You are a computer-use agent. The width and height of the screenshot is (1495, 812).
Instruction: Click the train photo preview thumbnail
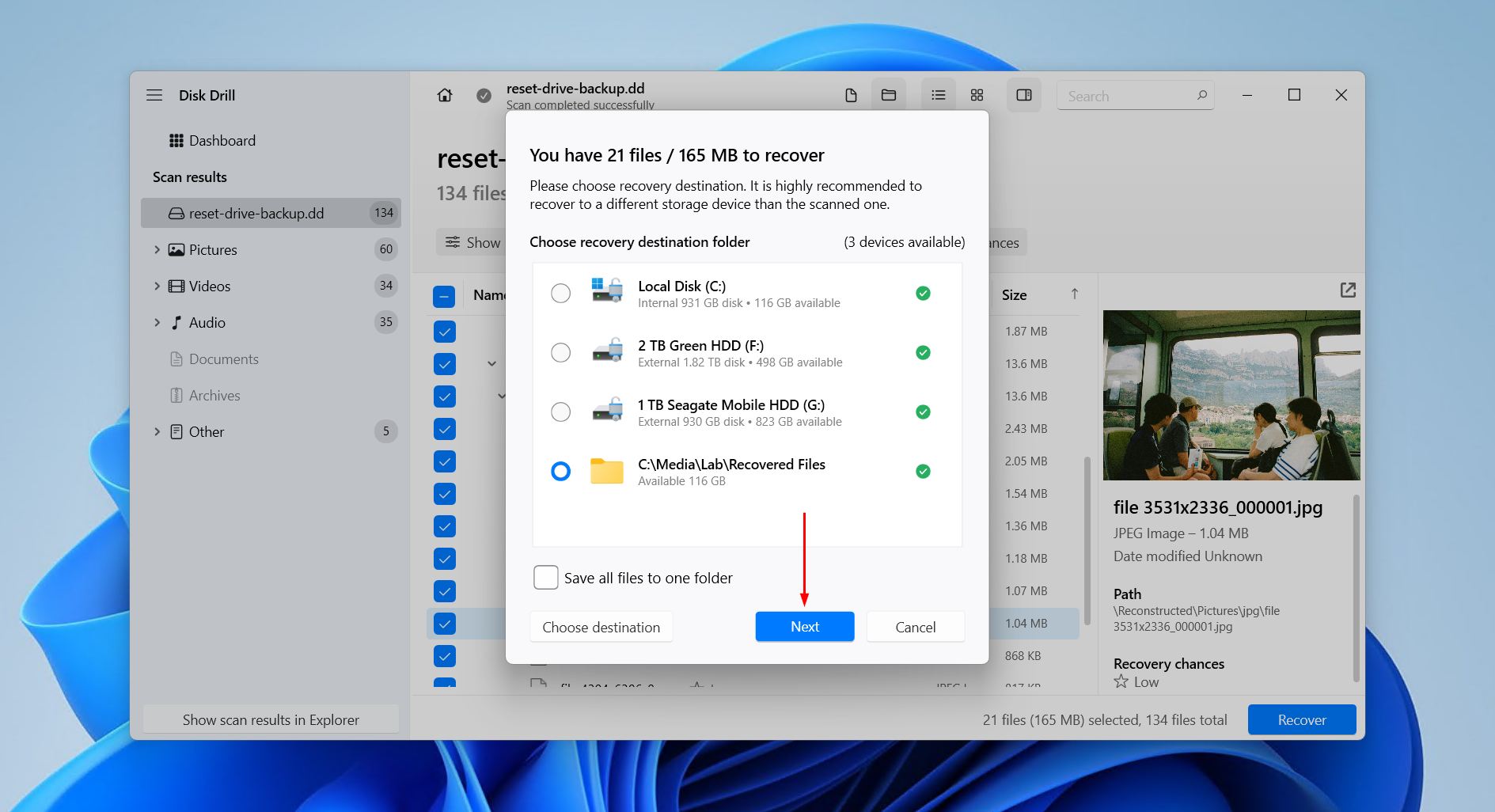point(1231,395)
